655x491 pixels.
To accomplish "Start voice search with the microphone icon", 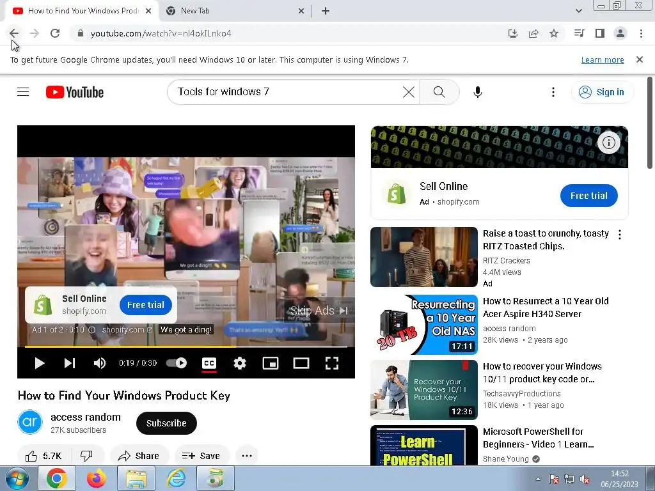I will click(x=478, y=92).
